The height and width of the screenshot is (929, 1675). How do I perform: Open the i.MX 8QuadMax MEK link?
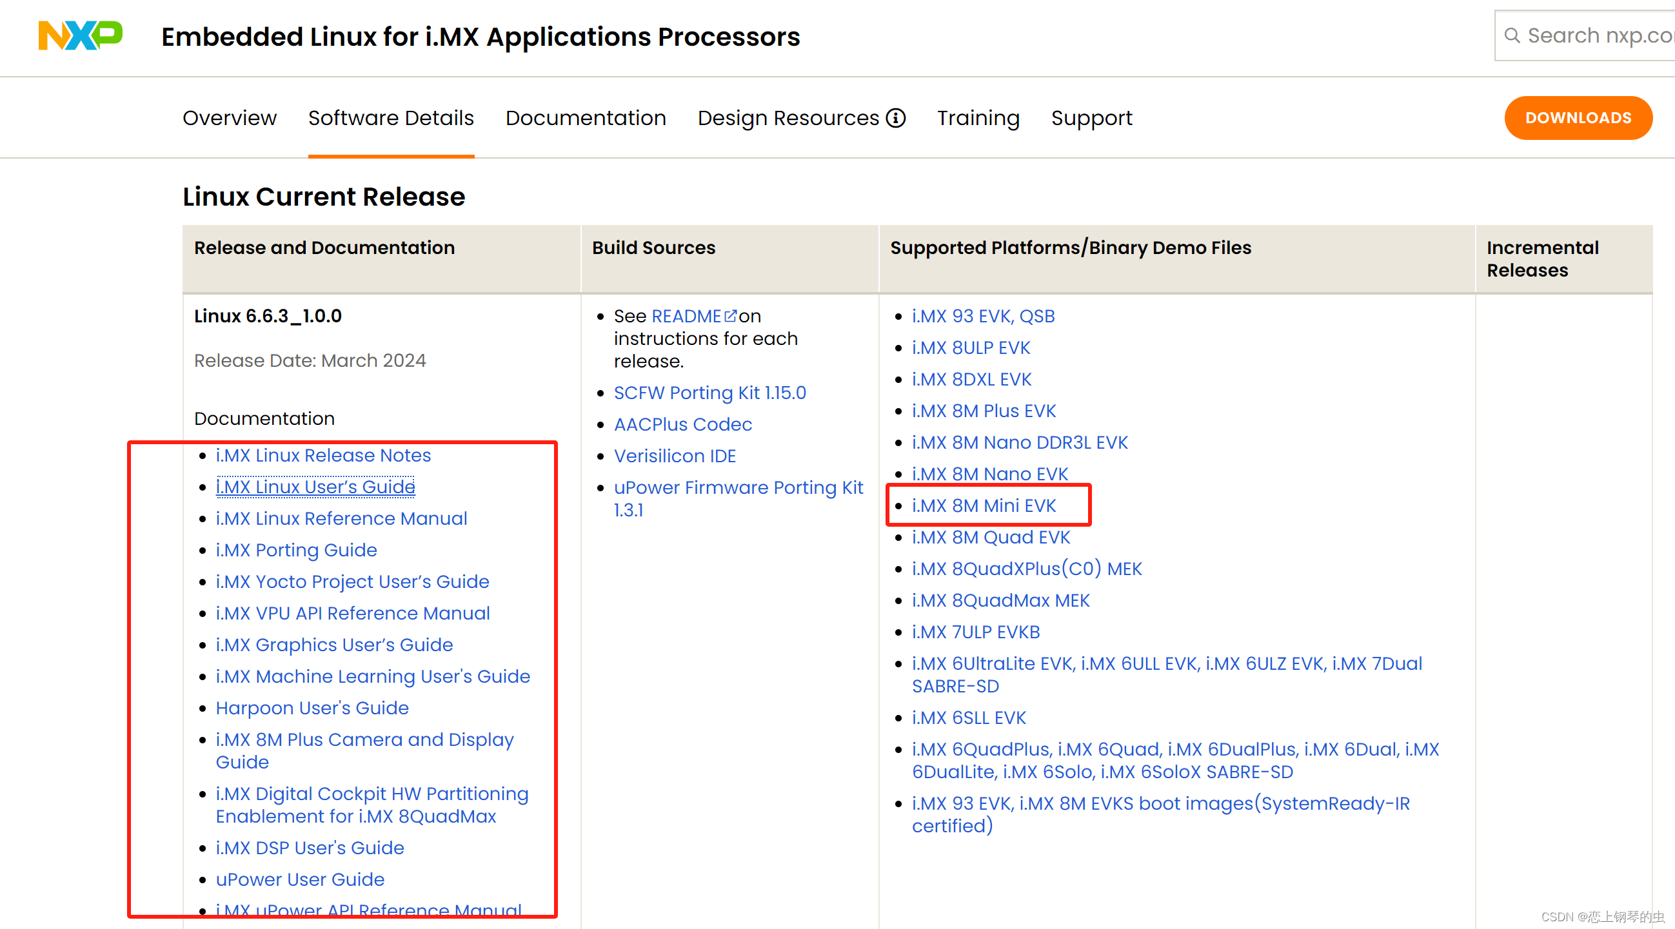1001,600
